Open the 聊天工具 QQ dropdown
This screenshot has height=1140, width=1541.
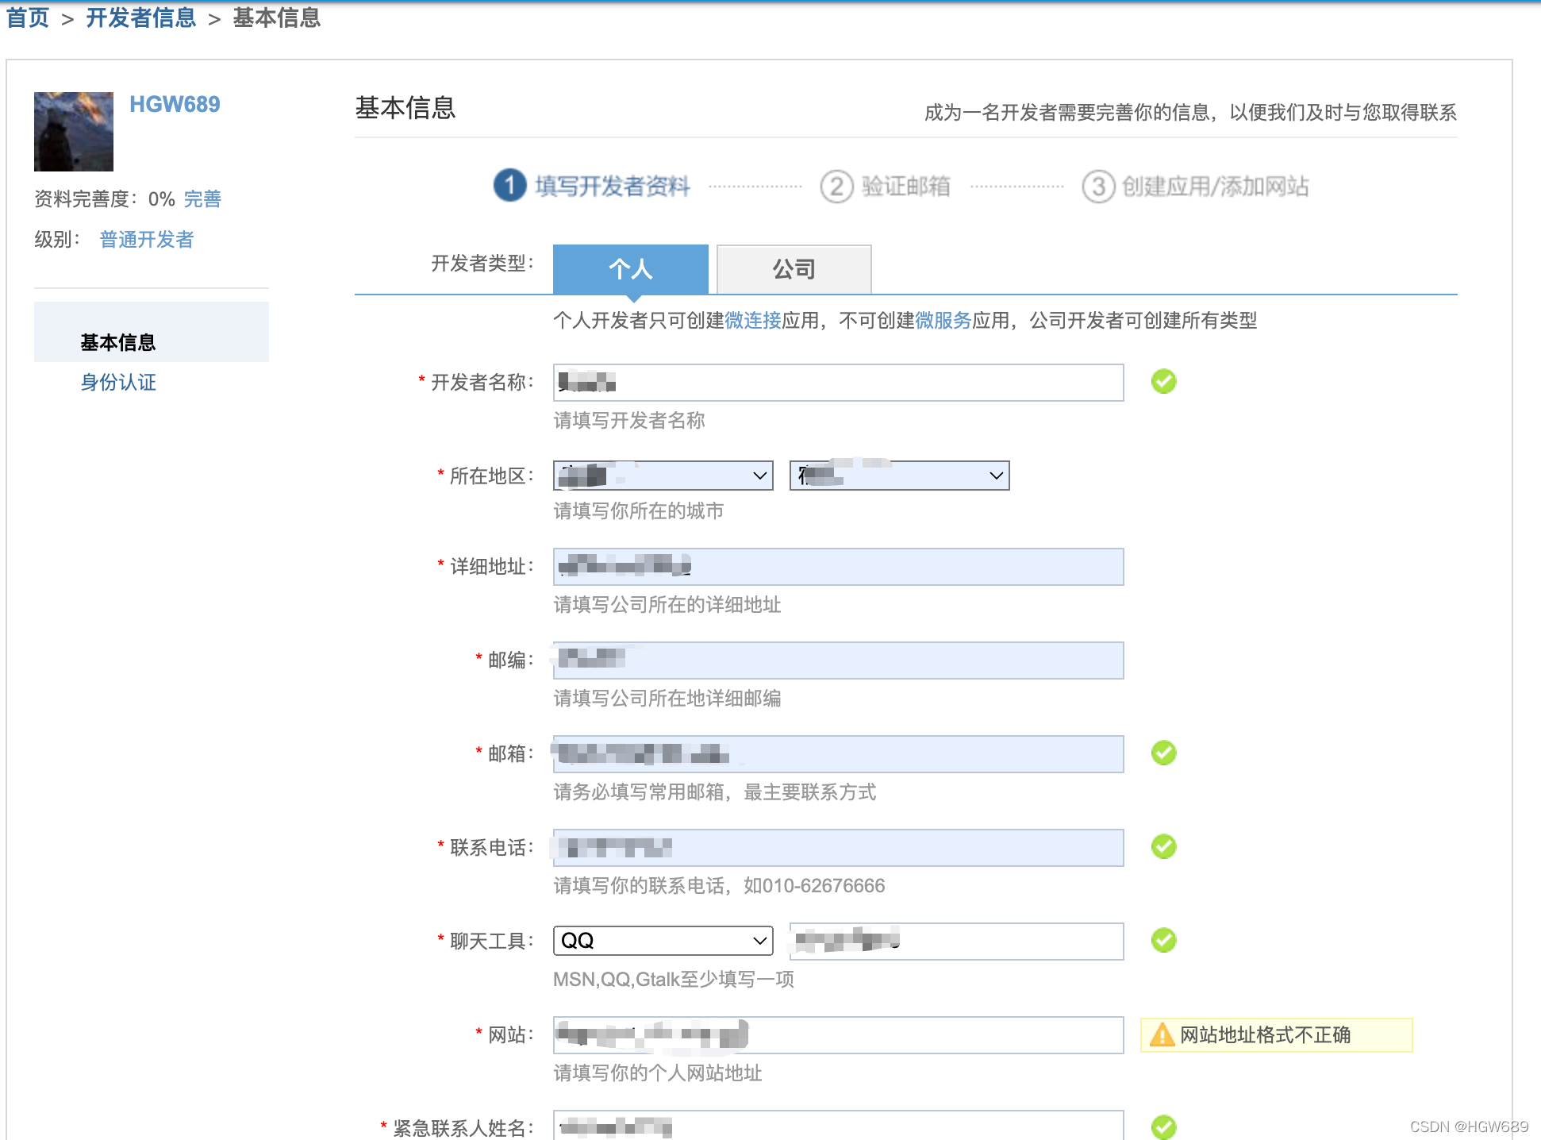pos(663,941)
